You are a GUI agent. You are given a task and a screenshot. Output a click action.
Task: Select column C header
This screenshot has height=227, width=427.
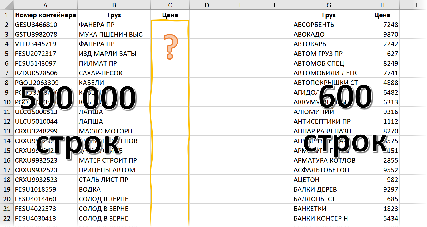tap(170, 5)
